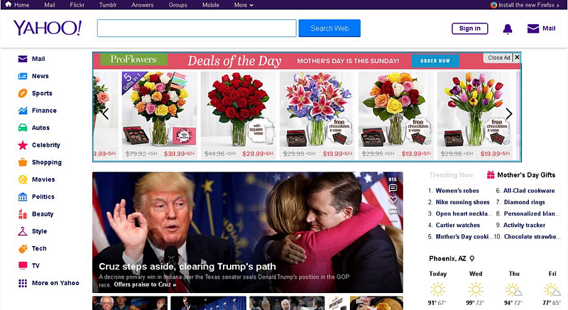Click the More on Yahoo grid icon
Viewport: 568px width, 310px height.
[23, 283]
